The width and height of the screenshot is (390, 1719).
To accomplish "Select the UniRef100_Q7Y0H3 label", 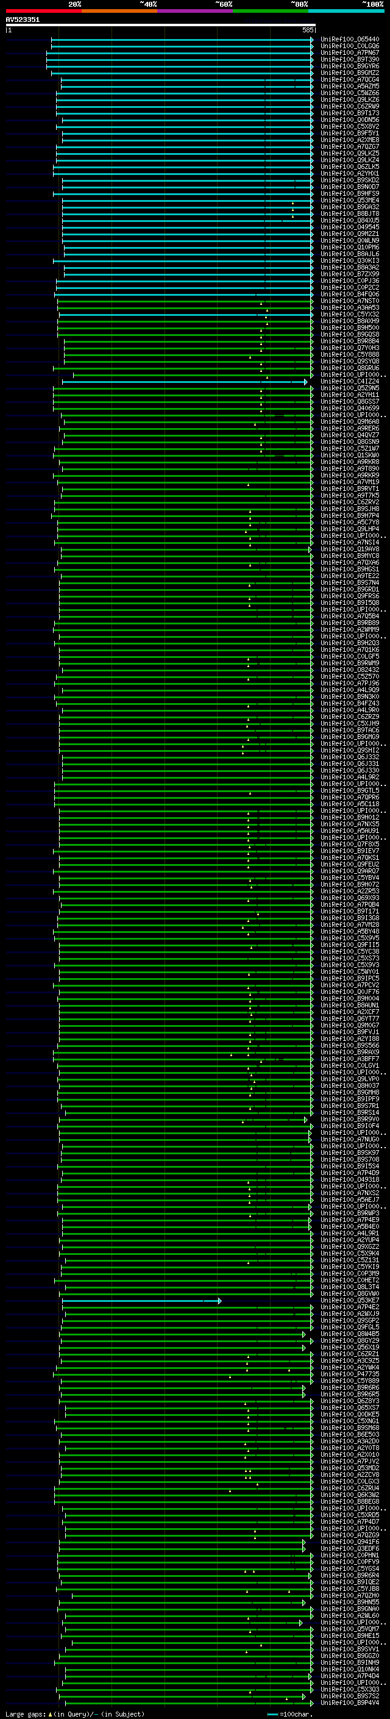I will pos(350,348).
